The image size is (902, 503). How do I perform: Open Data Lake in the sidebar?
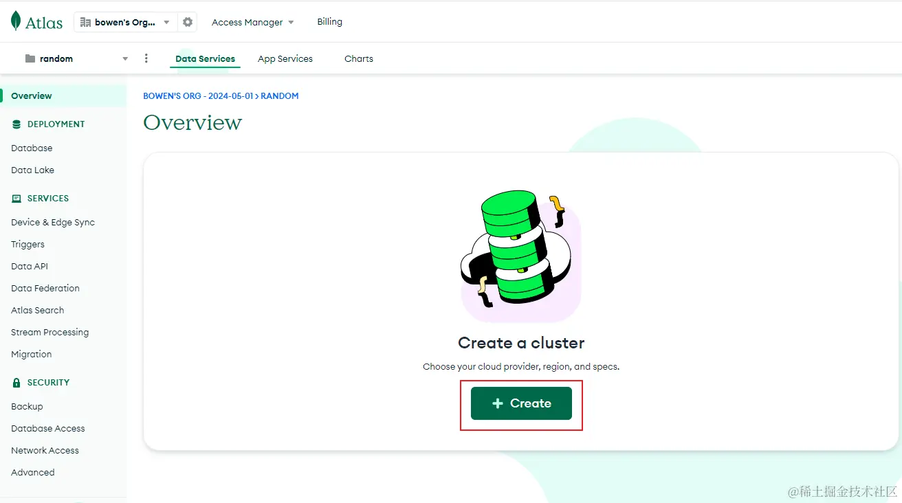point(32,170)
